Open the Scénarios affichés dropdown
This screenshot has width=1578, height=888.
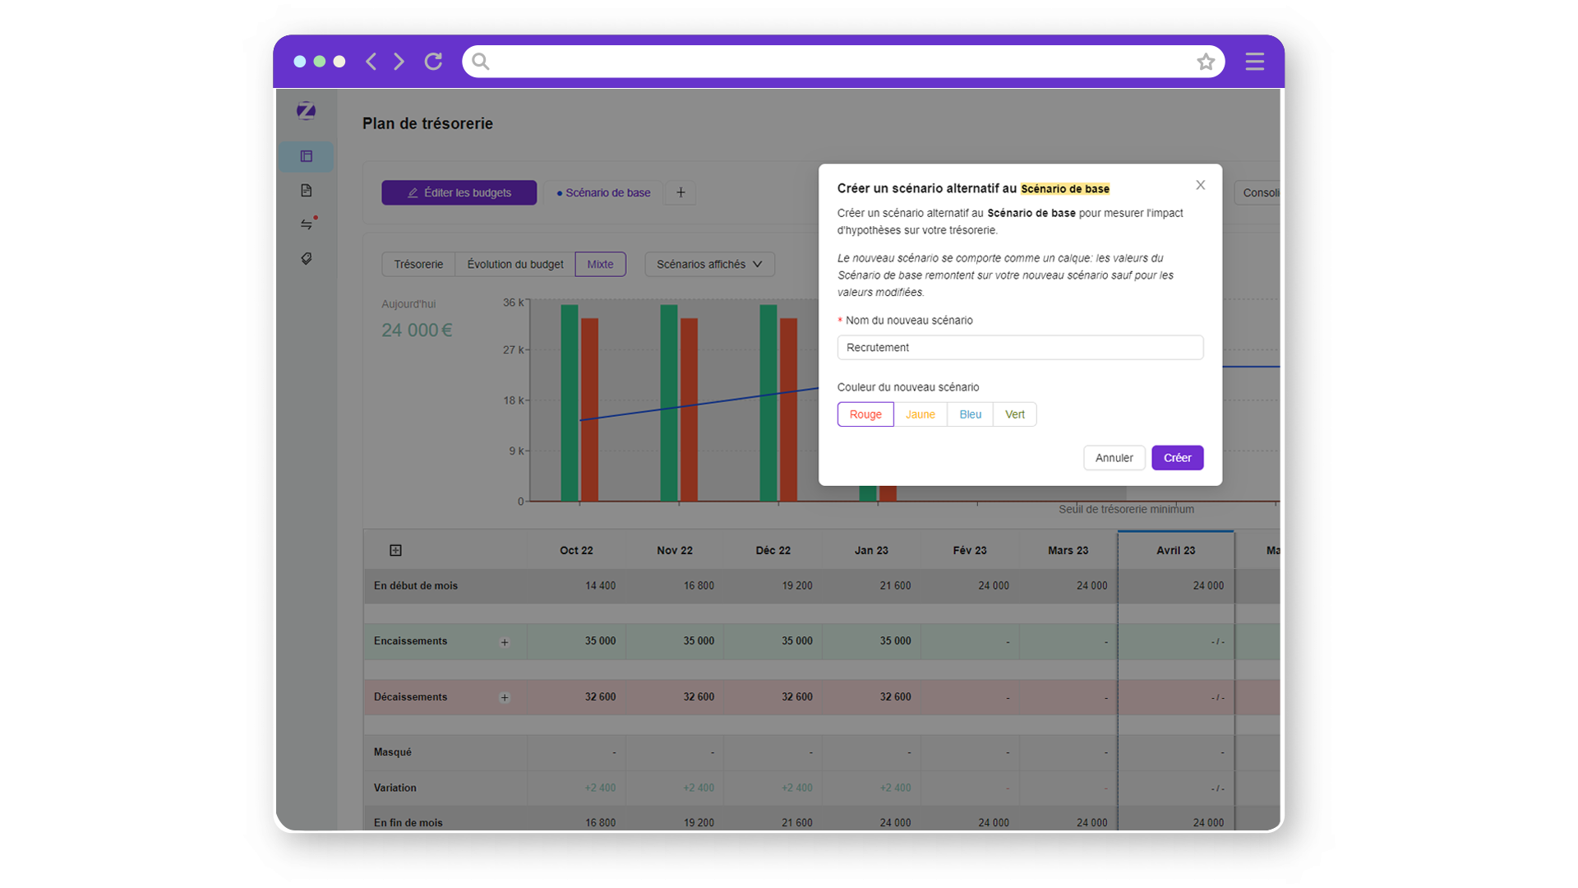[709, 264]
